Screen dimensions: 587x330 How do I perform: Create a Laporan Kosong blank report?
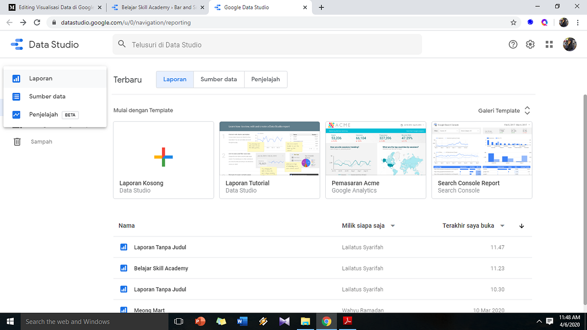pyautogui.click(x=163, y=160)
